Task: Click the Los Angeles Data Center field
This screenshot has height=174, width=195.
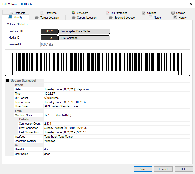Action: coord(84,31)
